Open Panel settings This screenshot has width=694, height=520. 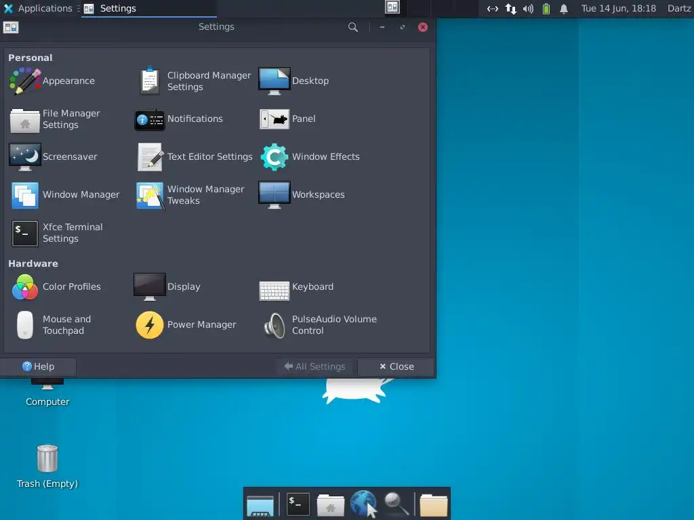tap(287, 119)
